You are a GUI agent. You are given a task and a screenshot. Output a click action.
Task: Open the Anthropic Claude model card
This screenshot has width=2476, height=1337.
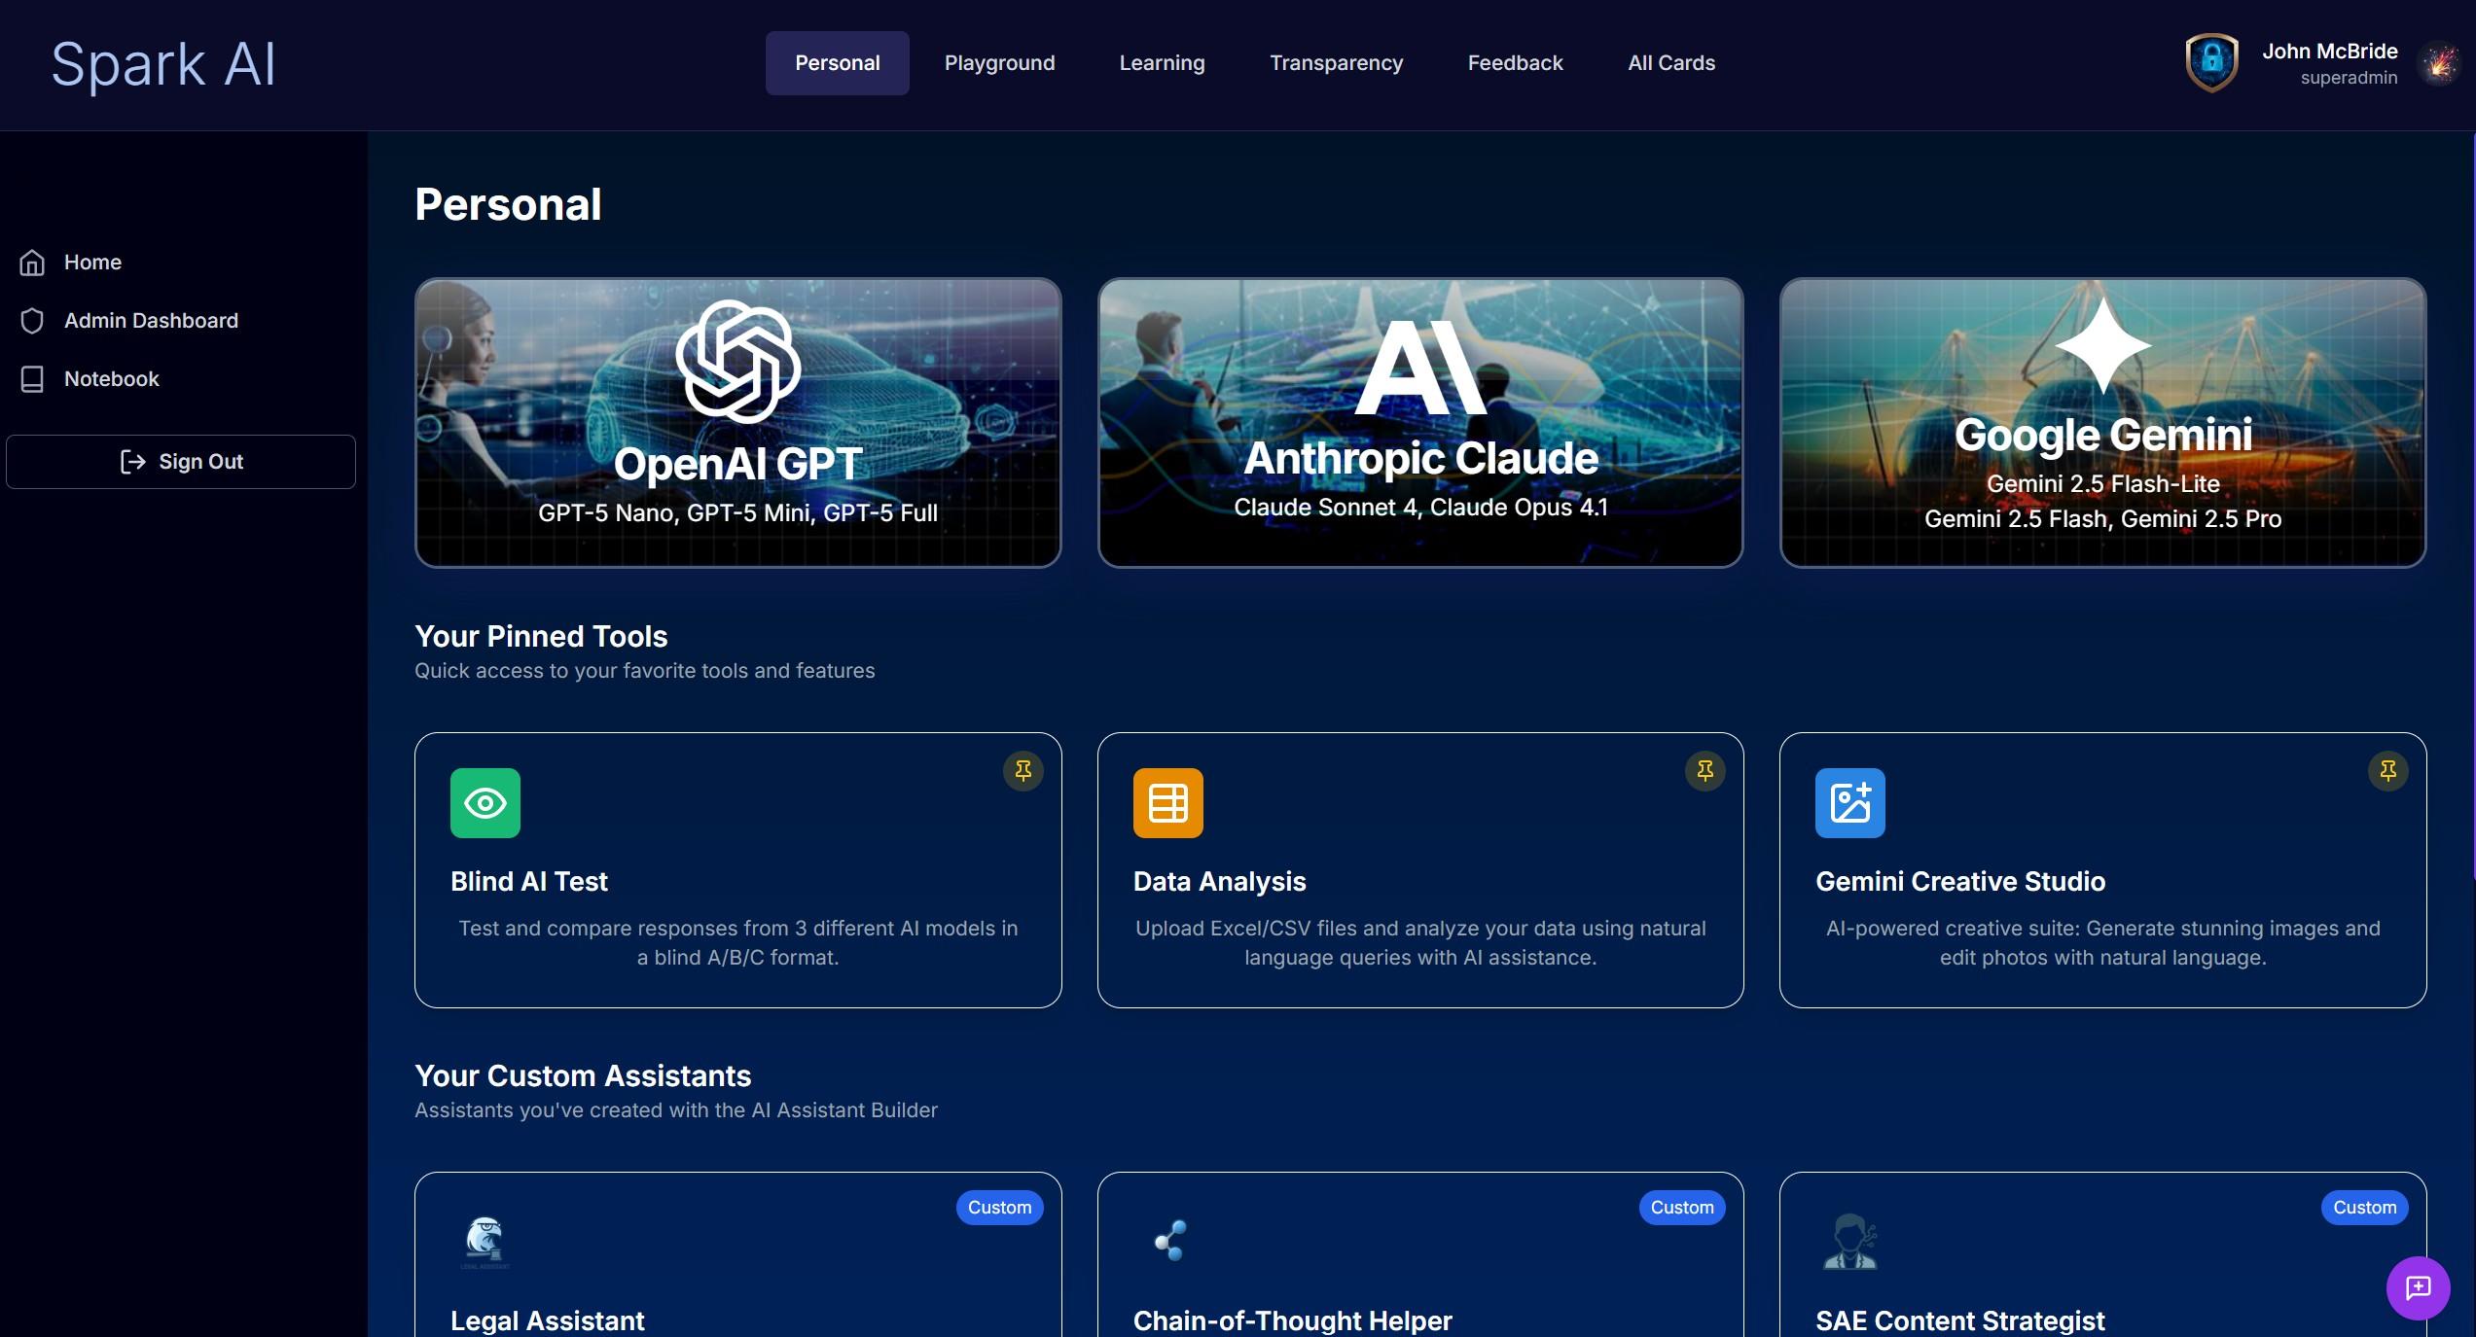click(1420, 423)
